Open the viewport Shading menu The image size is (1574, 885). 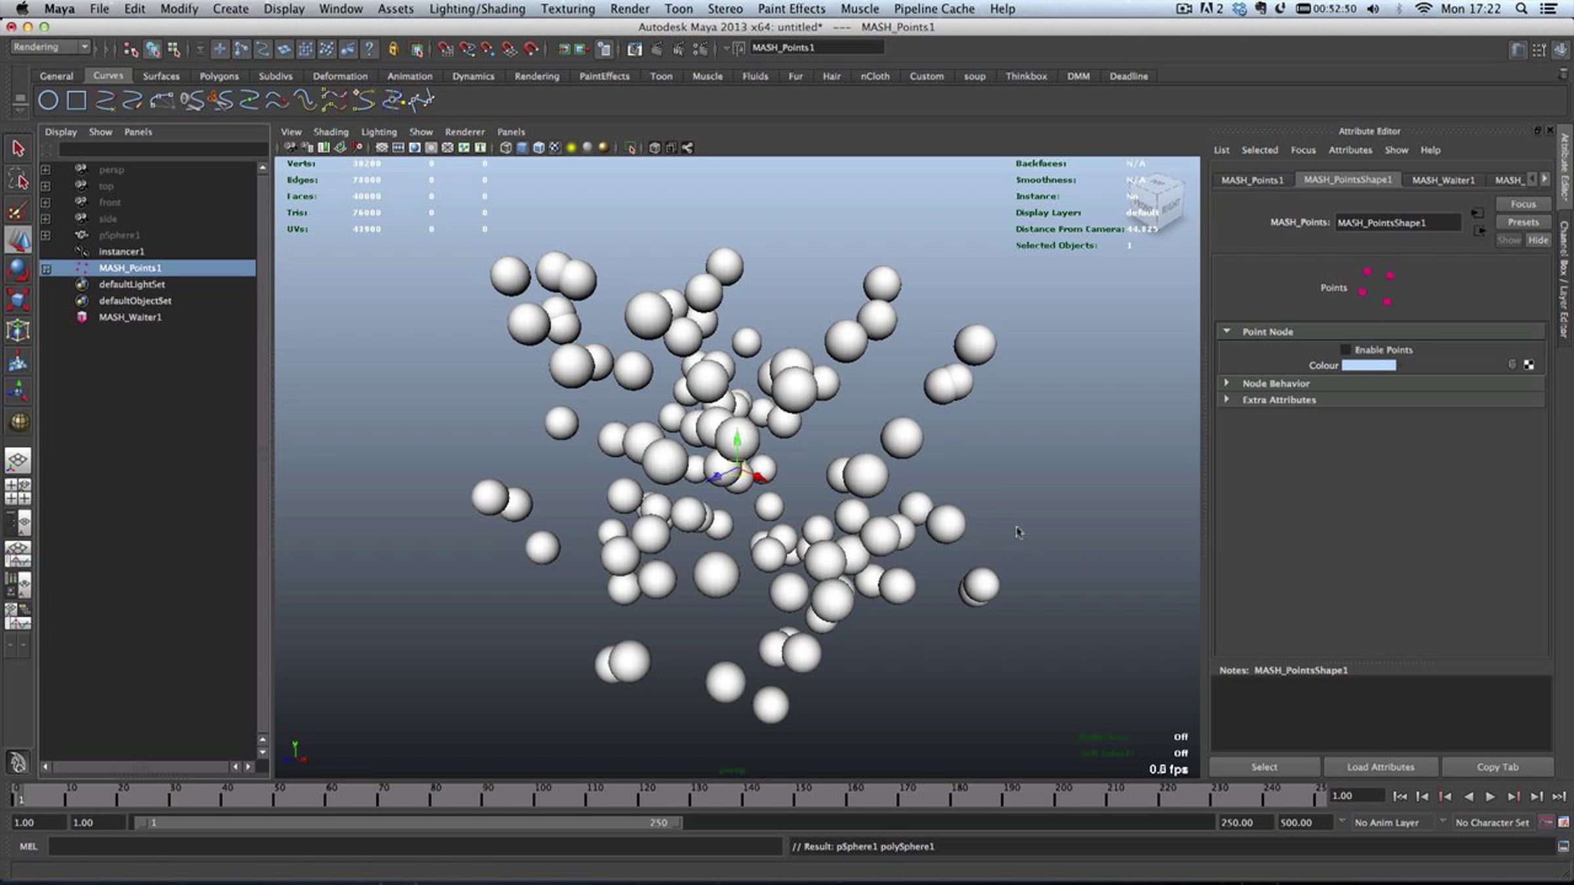click(x=331, y=132)
